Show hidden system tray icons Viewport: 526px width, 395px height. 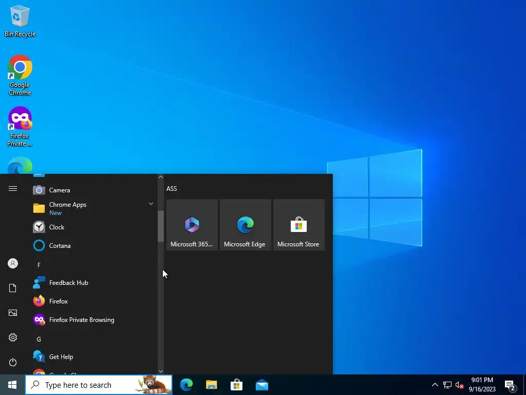(435, 385)
